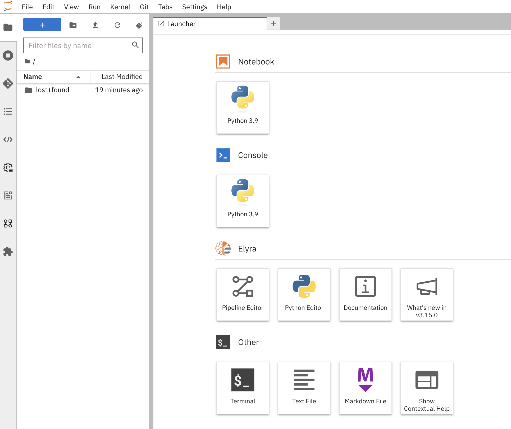
Task: Create a new Text File
Action: pyautogui.click(x=304, y=388)
